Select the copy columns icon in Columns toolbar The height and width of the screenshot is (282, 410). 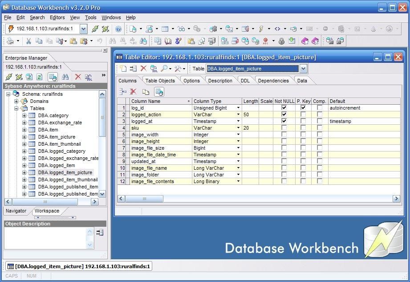click(x=146, y=91)
